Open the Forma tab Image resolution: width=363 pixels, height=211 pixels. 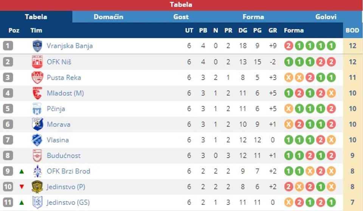[253, 17]
